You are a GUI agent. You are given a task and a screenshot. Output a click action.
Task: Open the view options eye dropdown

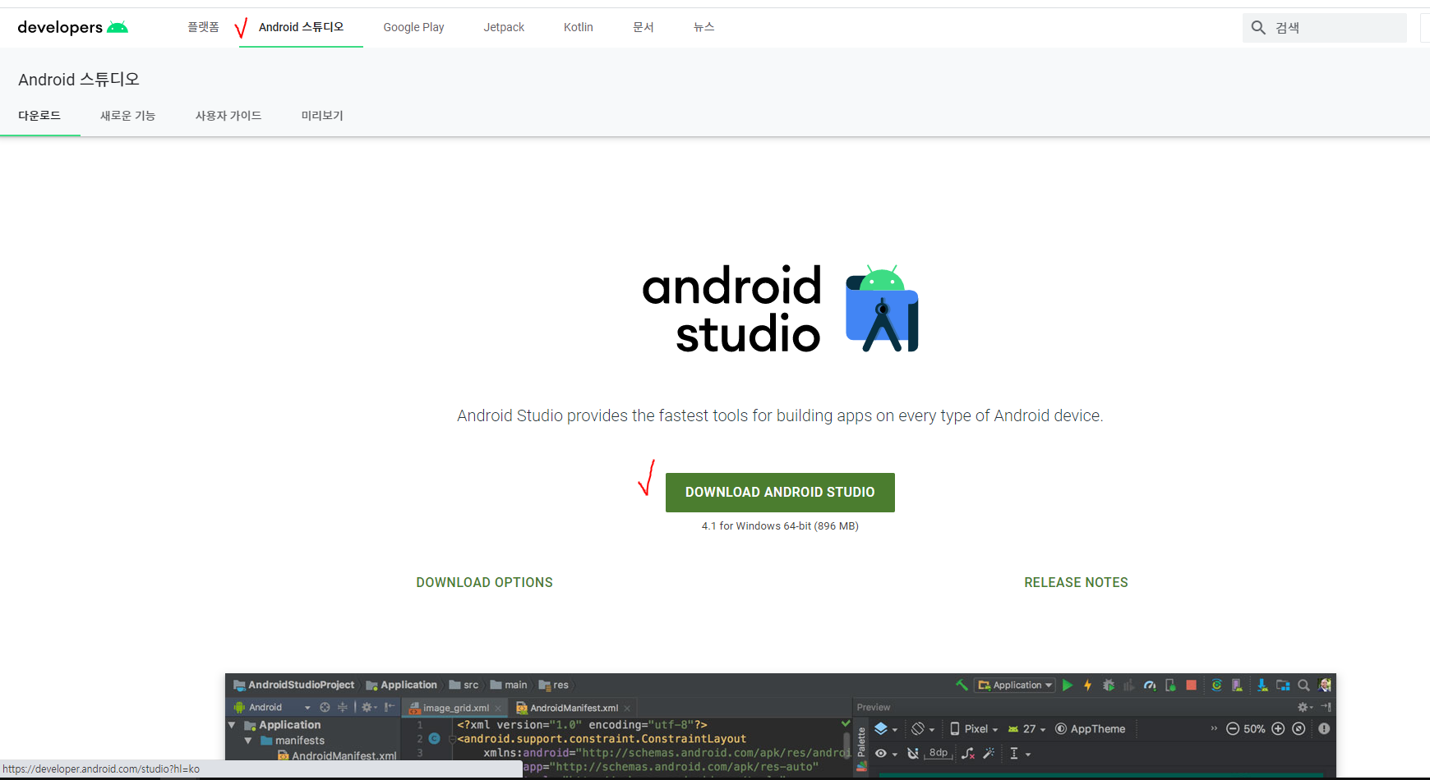(886, 753)
